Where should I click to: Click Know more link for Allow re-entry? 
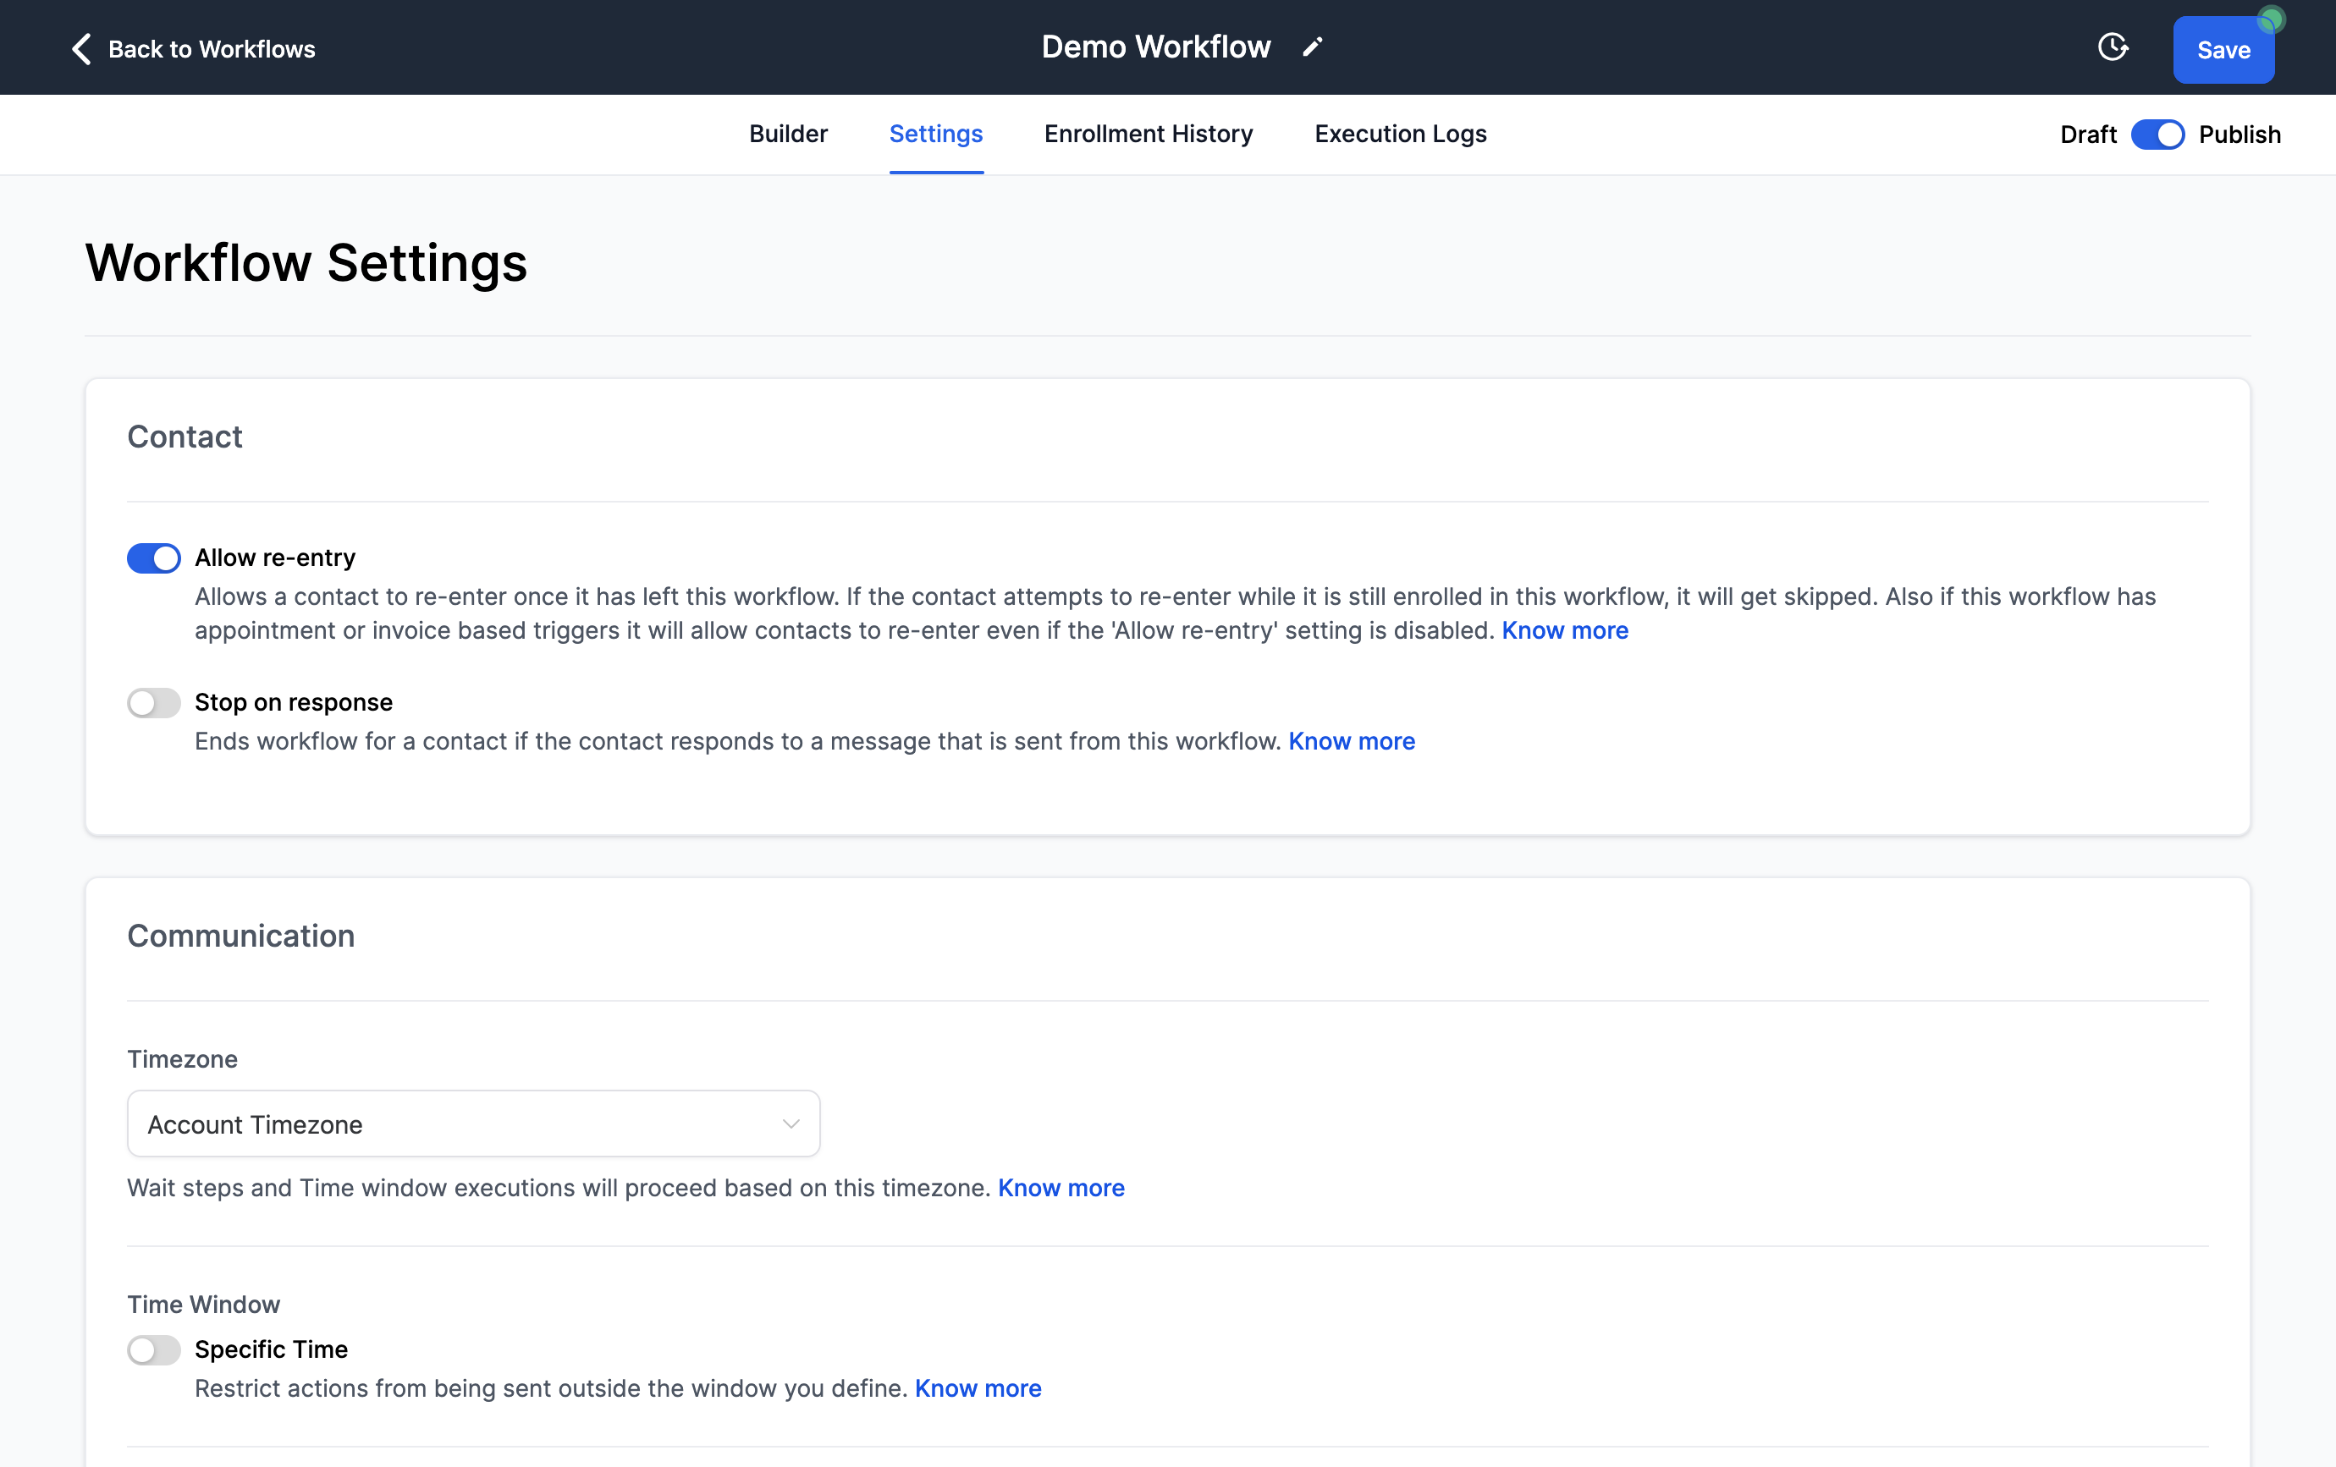1564,630
